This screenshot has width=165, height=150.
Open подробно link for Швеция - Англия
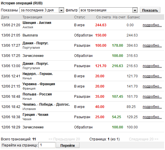(152, 25)
